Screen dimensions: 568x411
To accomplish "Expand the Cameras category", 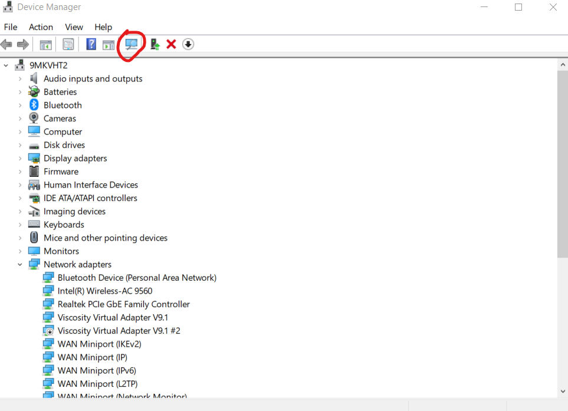I will click(20, 119).
